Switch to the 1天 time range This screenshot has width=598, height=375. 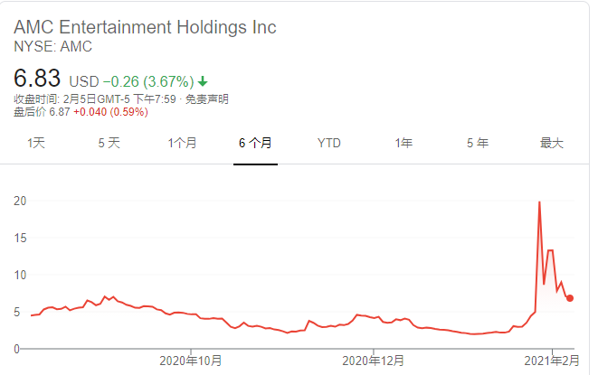point(36,143)
